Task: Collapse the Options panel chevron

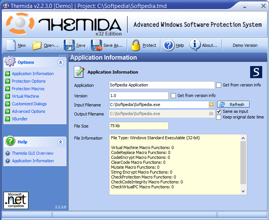Action: 61,62
